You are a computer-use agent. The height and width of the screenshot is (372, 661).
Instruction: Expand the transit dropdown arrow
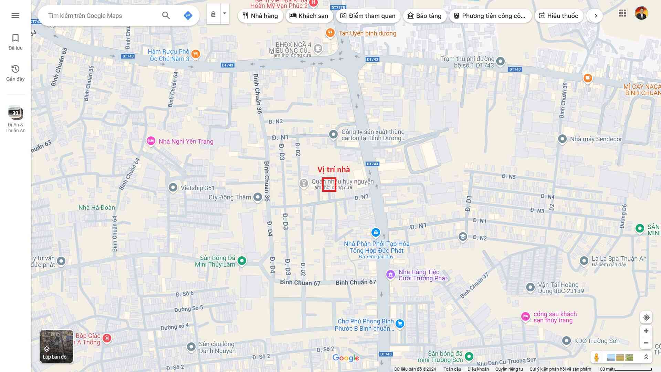point(224,14)
